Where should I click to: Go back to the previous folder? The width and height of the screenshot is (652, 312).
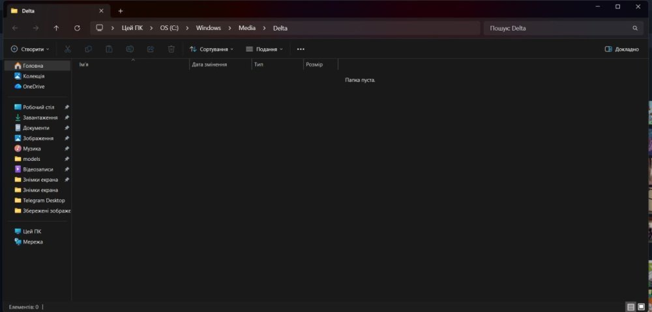point(15,28)
